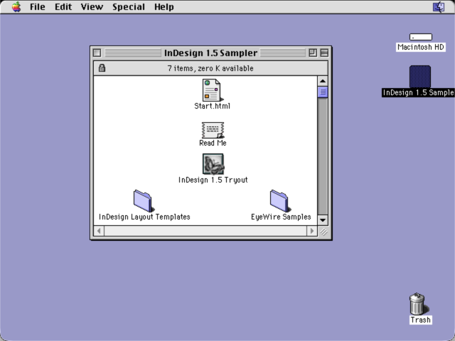
Task: Click the window zoom box
Action: point(313,53)
